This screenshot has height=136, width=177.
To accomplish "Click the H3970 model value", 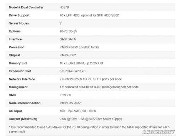I will (x=64, y=7).
